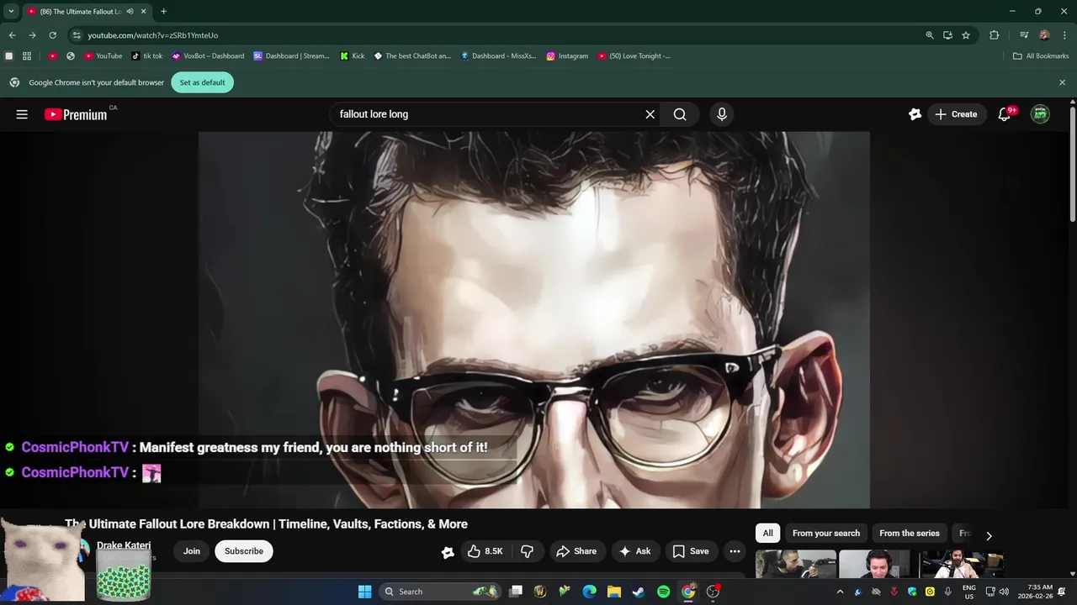The height and width of the screenshot is (605, 1077).
Task: Open the Drake Kateri channel name link
Action: 124,545
